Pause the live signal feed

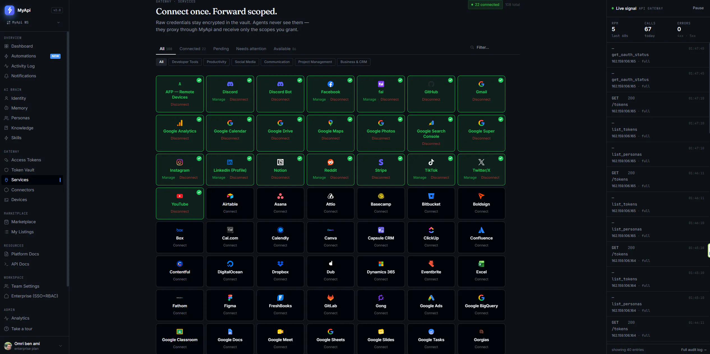pyautogui.click(x=698, y=8)
